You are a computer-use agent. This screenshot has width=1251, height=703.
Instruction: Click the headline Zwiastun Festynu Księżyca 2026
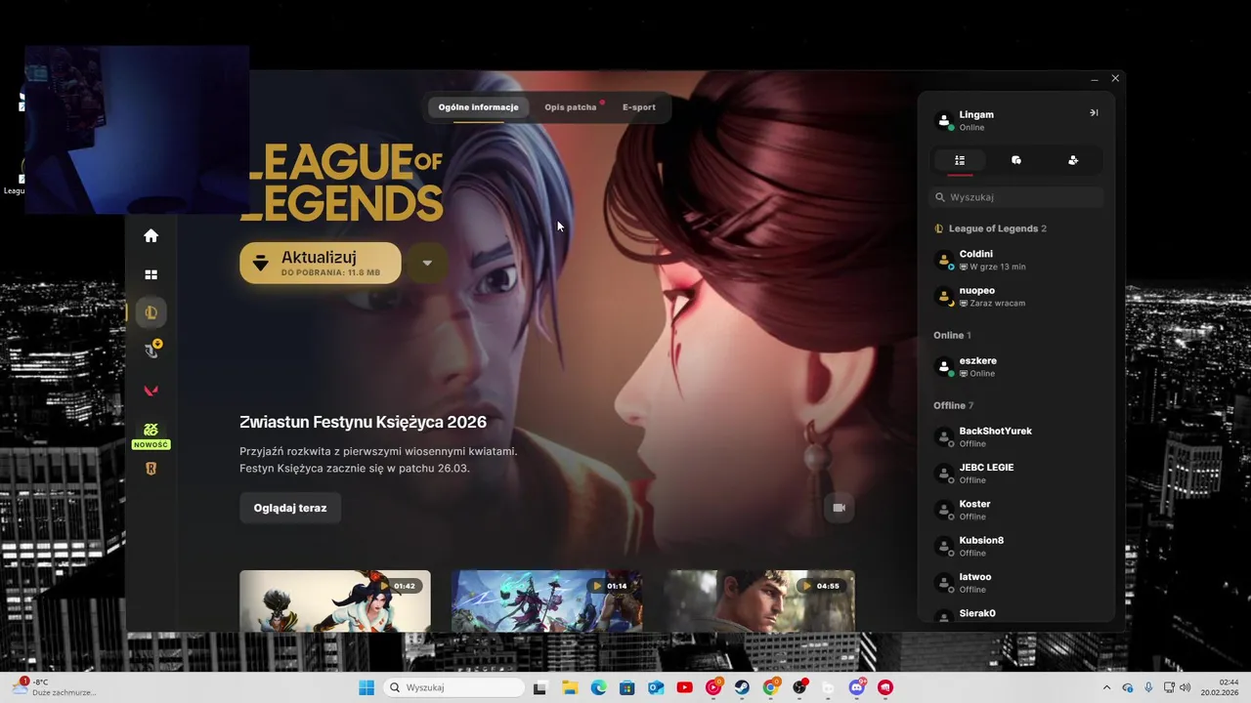pyautogui.click(x=363, y=422)
